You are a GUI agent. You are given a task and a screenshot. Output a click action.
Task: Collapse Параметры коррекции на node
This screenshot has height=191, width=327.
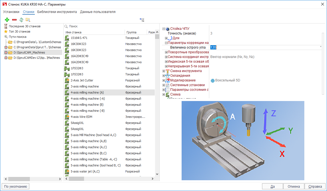click(166, 43)
